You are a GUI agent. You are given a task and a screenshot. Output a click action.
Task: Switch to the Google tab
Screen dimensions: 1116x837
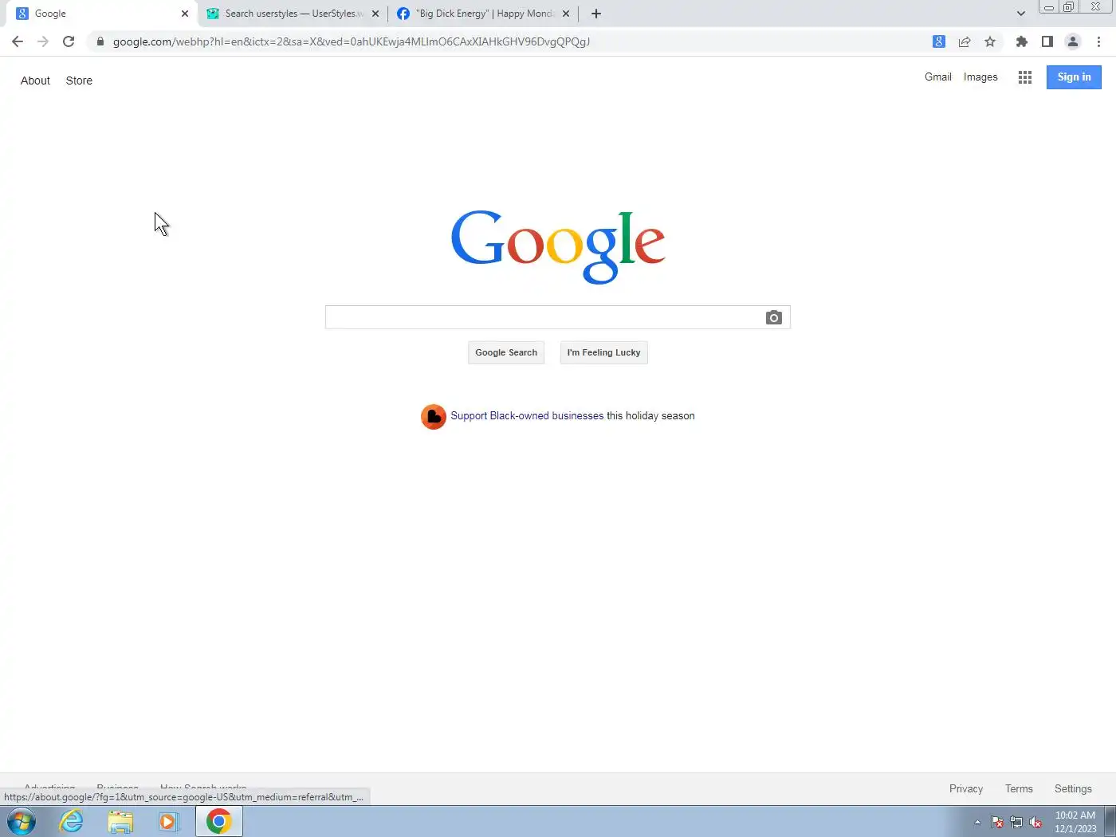(x=100, y=14)
